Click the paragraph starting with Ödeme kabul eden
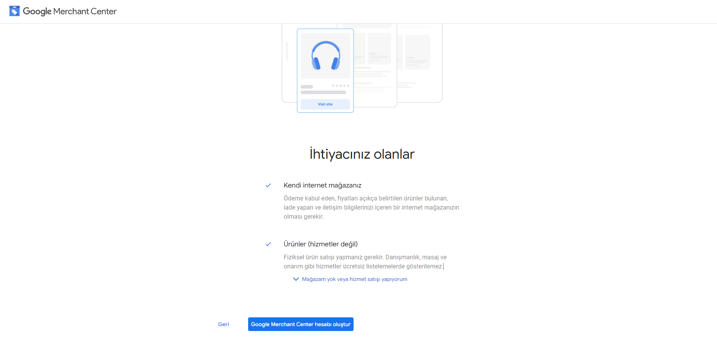Screen dimensions: 717x350 point(371,207)
